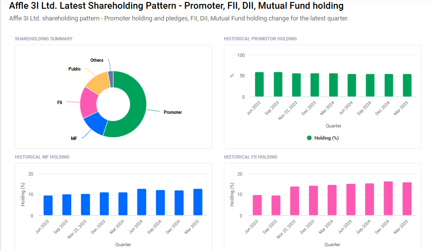Click the Promoter label beside the donut
The image size is (431, 251).
(173, 112)
